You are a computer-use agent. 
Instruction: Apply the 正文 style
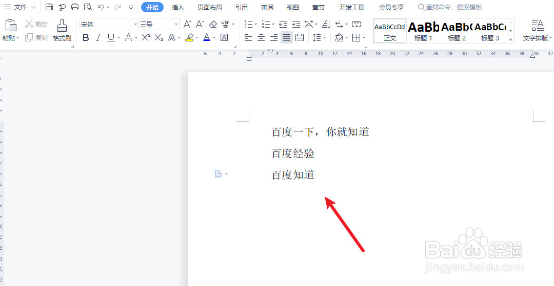pos(390,31)
